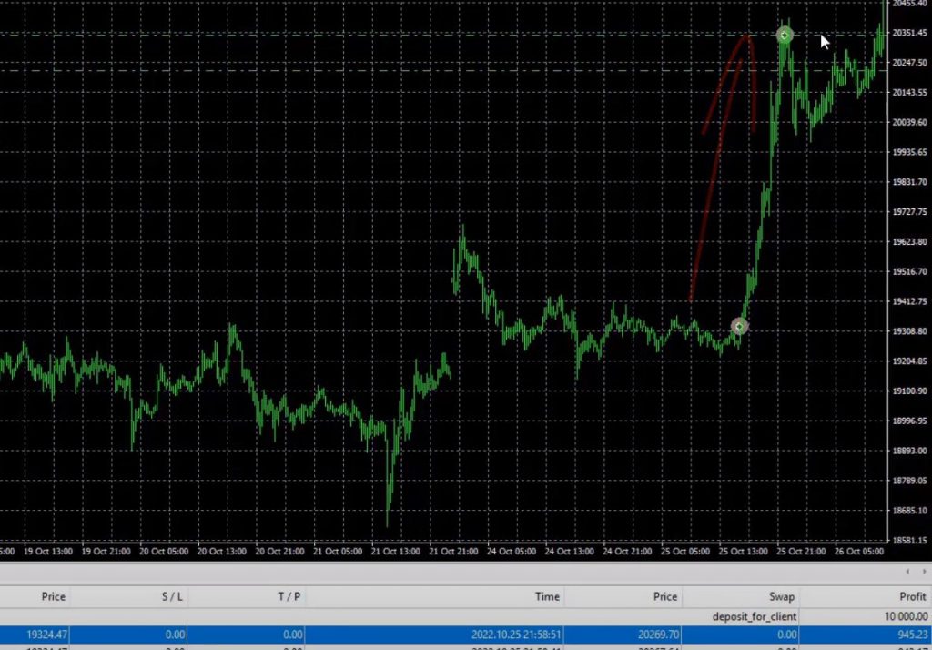Click the trade exit marker near 20351.45
The height and width of the screenshot is (650, 932).
(x=785, y=36)
